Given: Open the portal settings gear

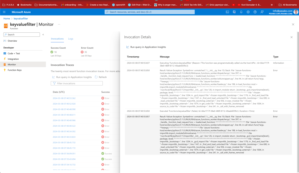Looking at the screenshot, I should [x=248, y=12].
